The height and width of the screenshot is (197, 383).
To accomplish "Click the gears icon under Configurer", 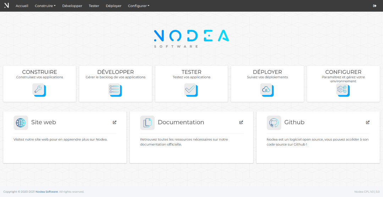I will coord(343,89).
